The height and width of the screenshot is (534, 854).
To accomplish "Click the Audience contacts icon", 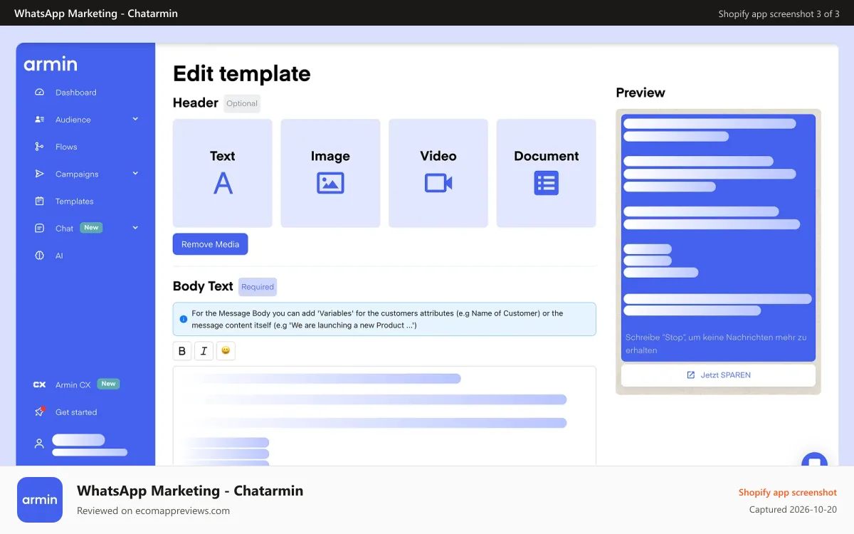I will 40,120.
